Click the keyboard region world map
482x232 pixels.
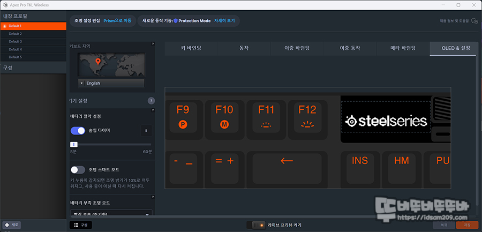click(111, 64)
